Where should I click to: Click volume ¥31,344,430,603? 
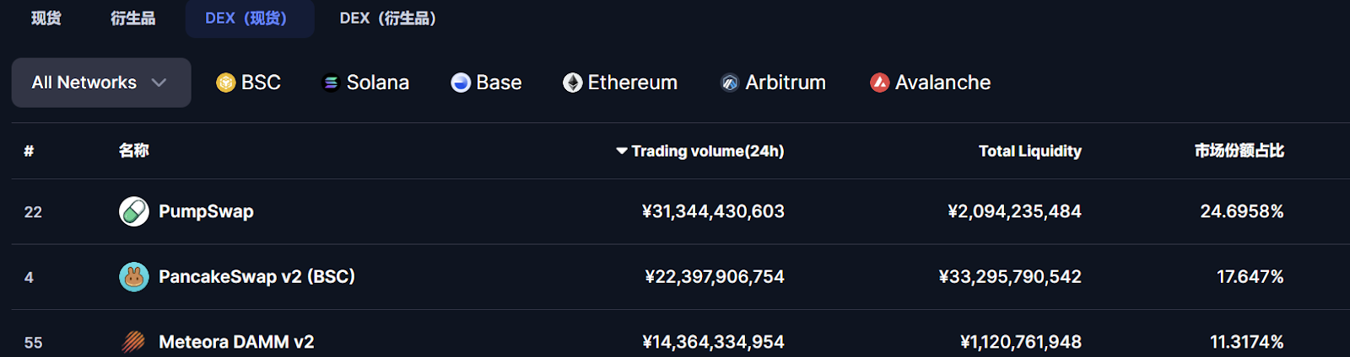pyautogui.click(x=713, y=211)
